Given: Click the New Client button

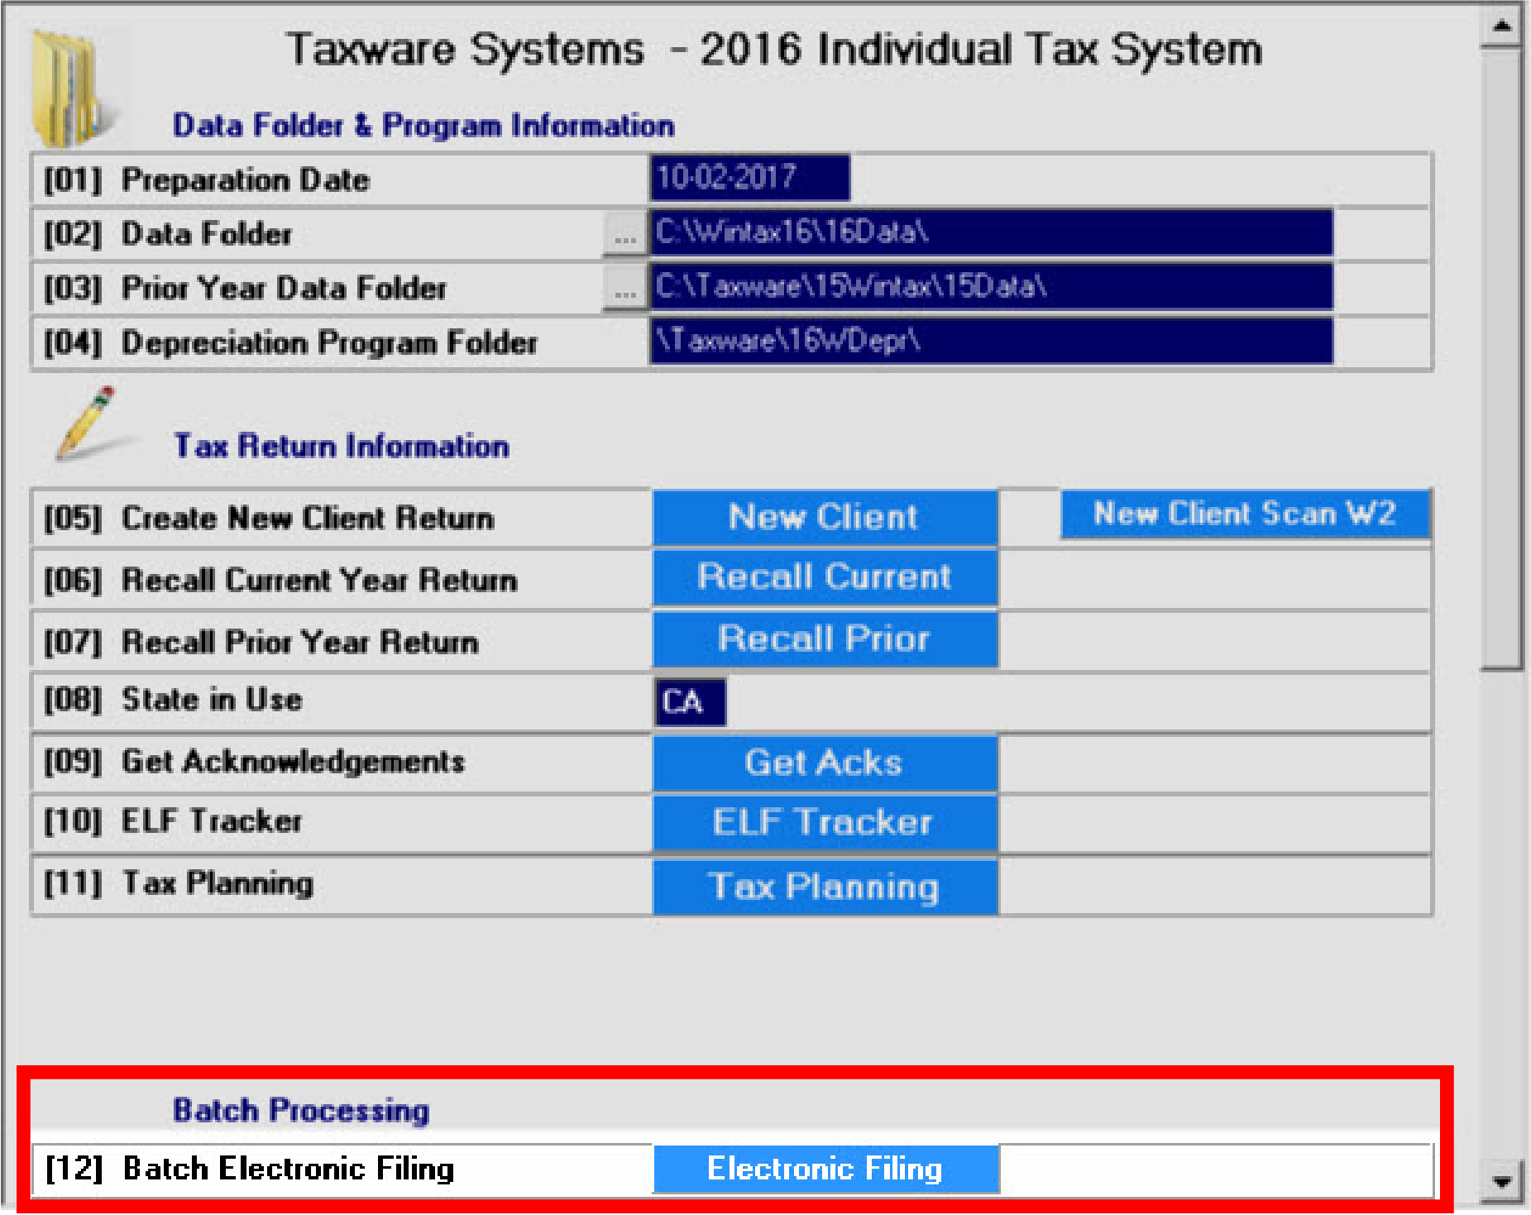Looking at the screenshot, I should (825, 518).
